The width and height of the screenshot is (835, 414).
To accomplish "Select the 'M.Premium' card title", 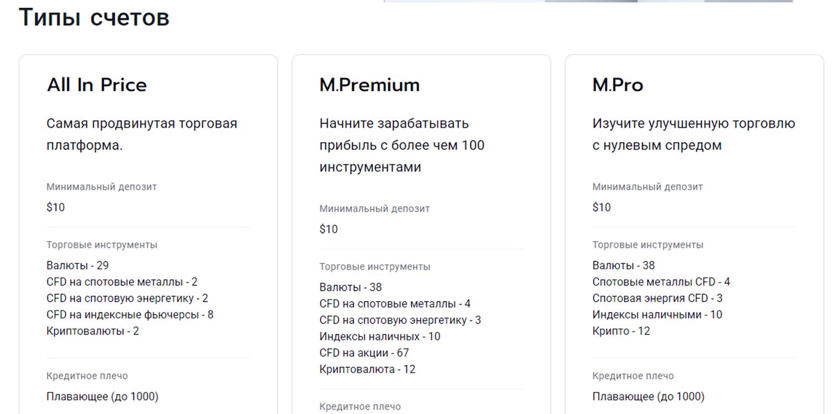I will (x=369, y=85).
